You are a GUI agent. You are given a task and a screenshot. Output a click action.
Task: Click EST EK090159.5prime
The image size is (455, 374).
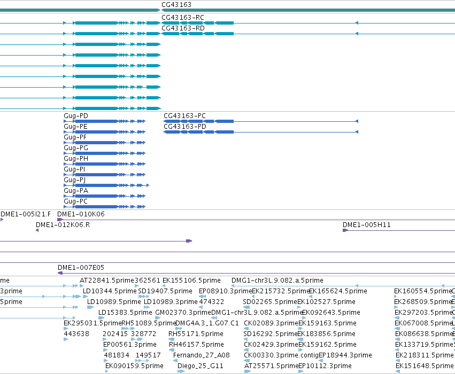[134, 366]
